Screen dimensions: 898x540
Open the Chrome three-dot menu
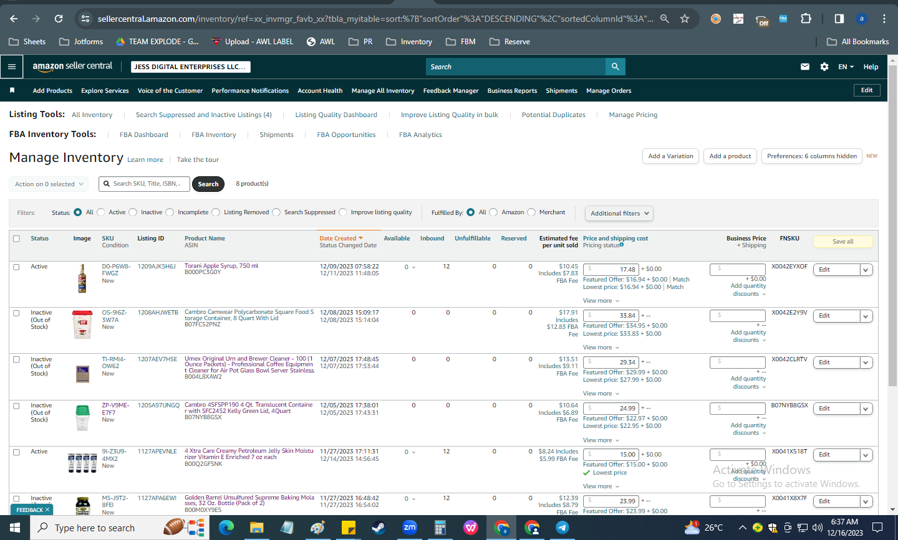[x=884, y=19]
